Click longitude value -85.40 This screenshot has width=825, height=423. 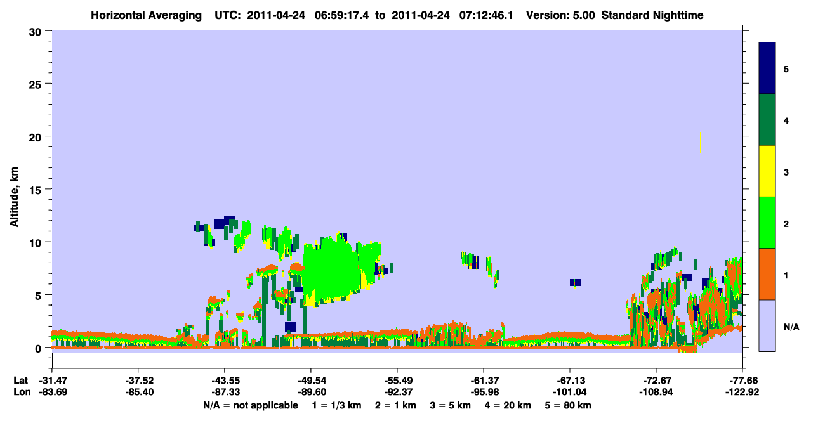tap(138, 393)
